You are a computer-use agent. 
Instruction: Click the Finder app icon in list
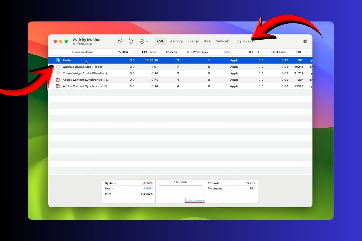tap(58, 60)
